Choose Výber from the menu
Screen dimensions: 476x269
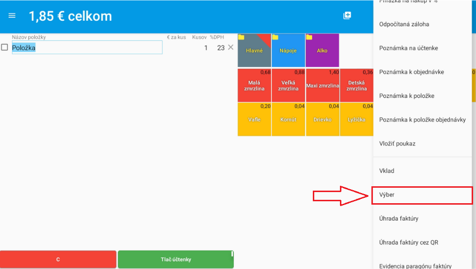[421, 195]
